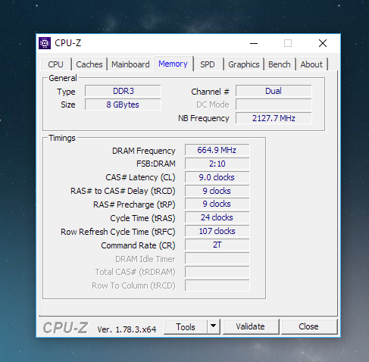Click tRFC value 107 clocks

[x=217, y=231]
